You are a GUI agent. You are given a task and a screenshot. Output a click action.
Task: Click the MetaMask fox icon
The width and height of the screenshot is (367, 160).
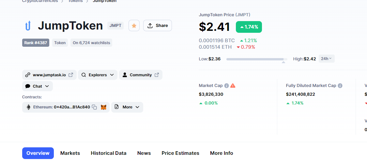tap(103, 107)
